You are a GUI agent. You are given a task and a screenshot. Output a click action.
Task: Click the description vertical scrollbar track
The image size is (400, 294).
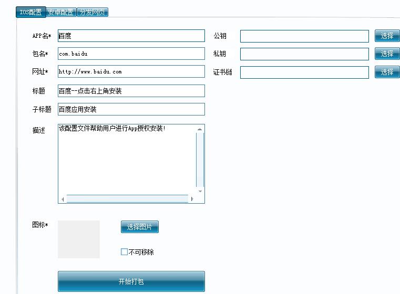click(x=200, y=160)
